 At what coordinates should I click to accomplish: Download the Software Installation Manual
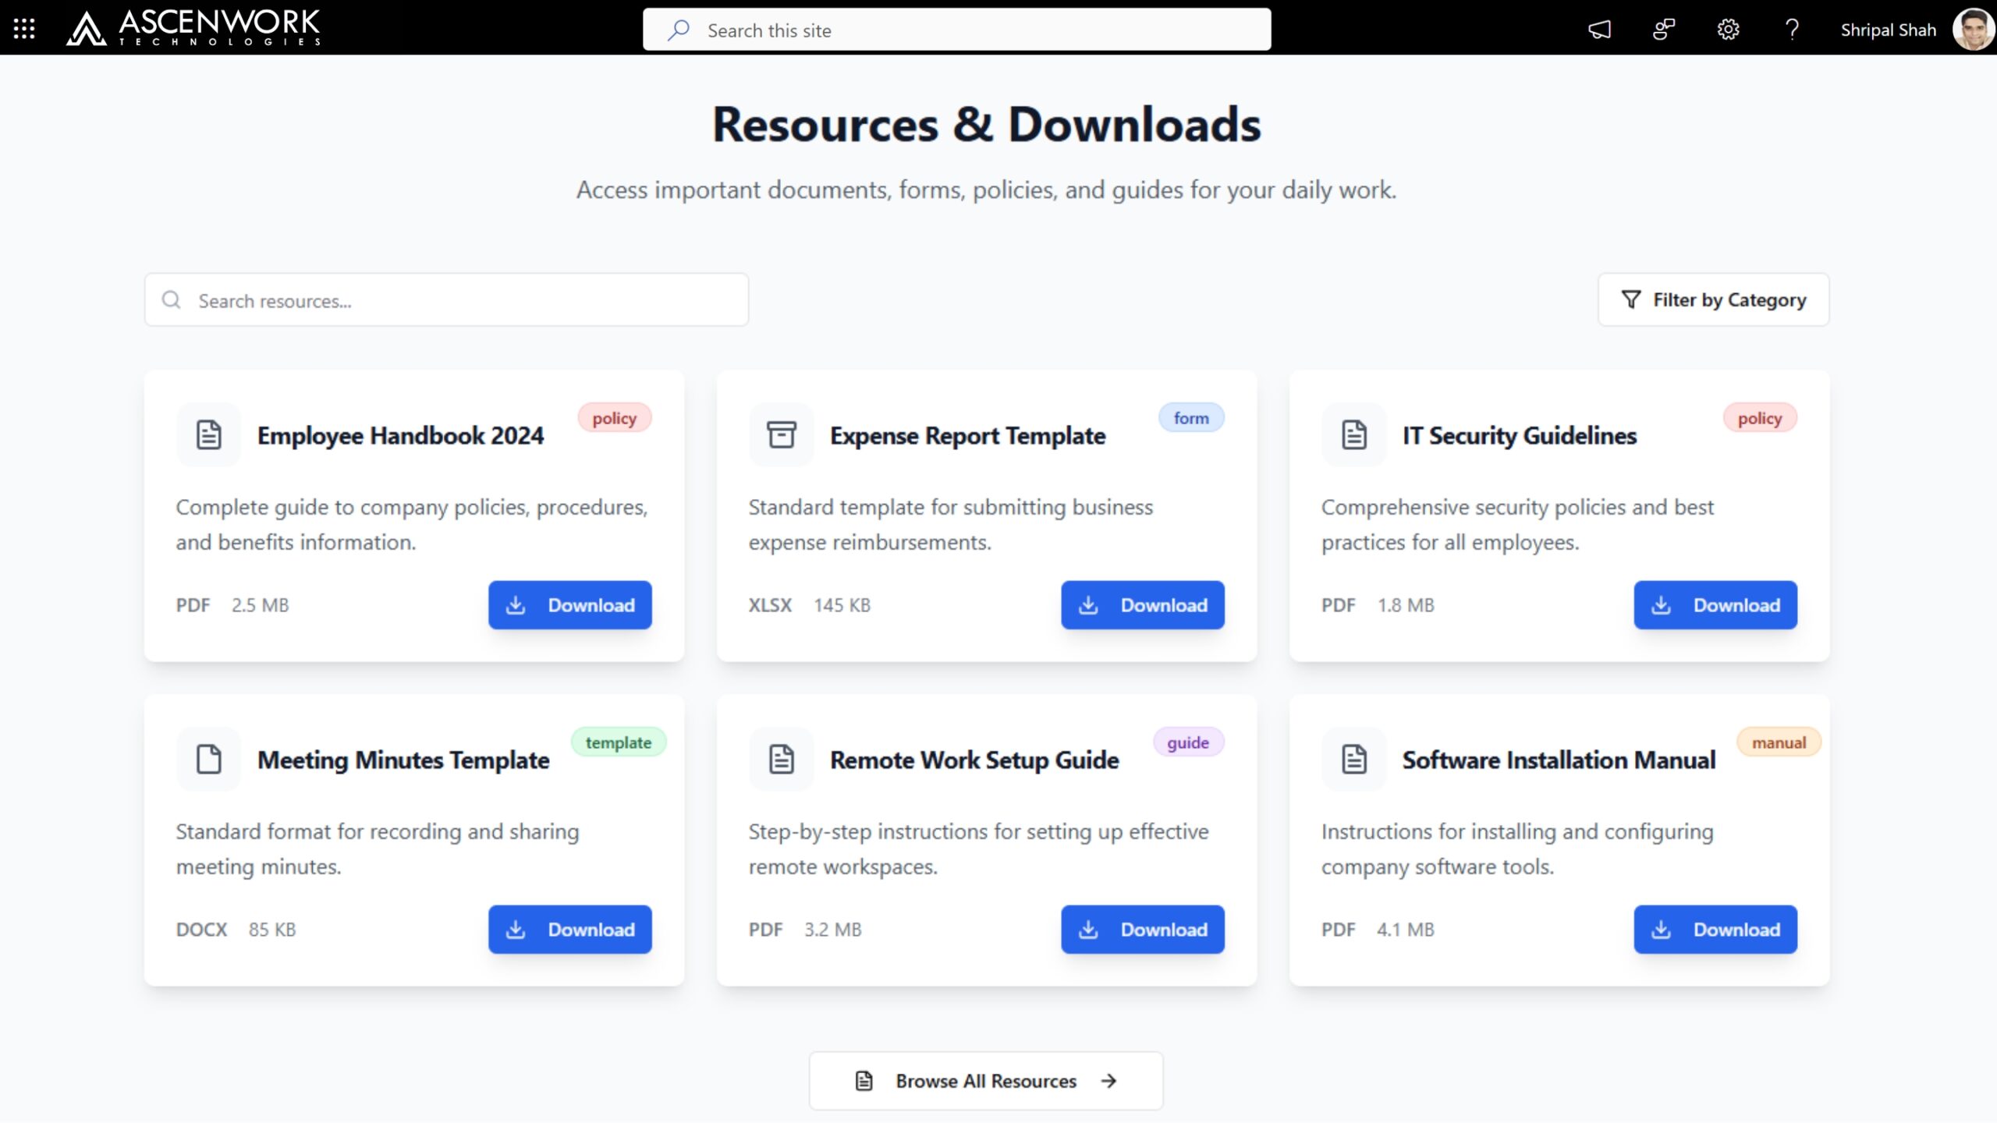pyautogui.click(x=1715, y=930)
